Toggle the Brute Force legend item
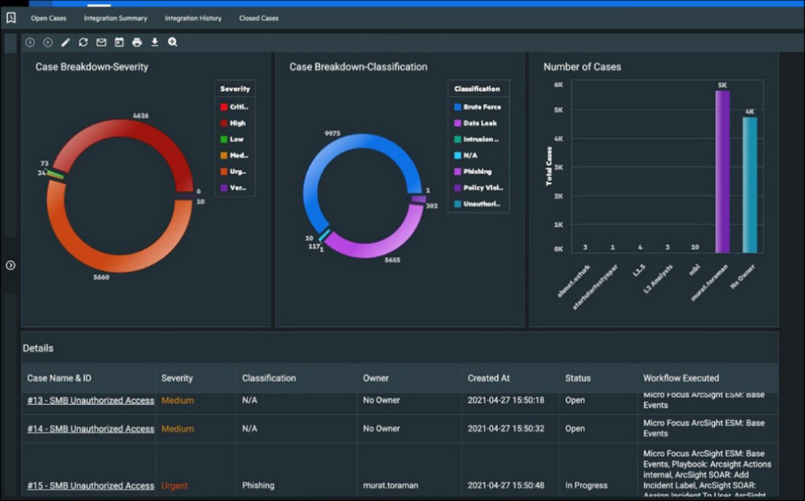805x501 pixels. (477, 107)
